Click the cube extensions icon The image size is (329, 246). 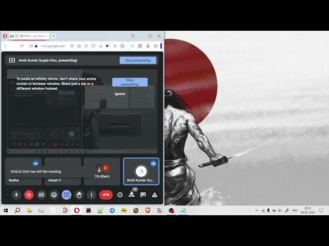(x=155, y=46)
